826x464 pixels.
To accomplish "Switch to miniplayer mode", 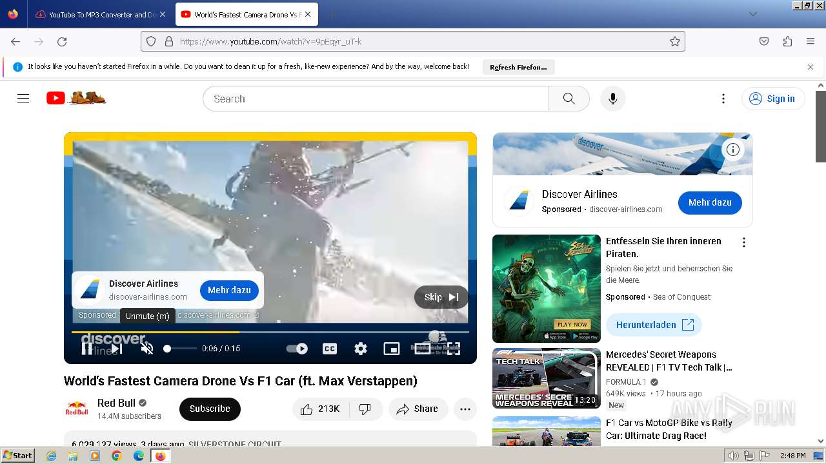I will click(392, 349).
